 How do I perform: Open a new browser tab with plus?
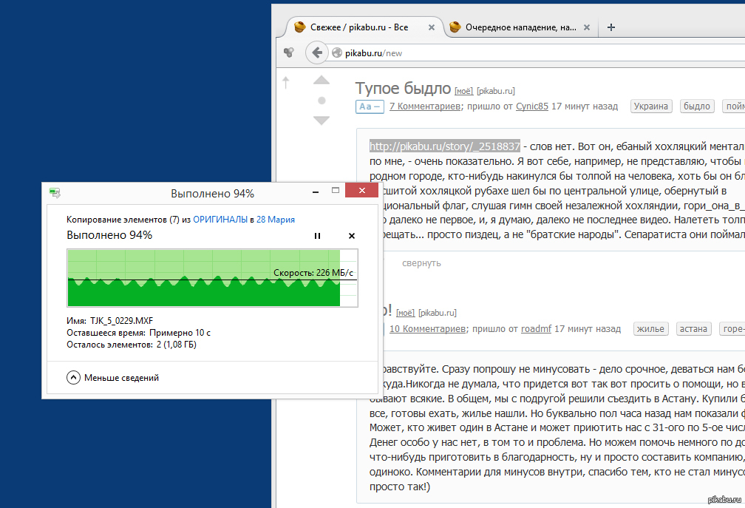click(610, 27)
